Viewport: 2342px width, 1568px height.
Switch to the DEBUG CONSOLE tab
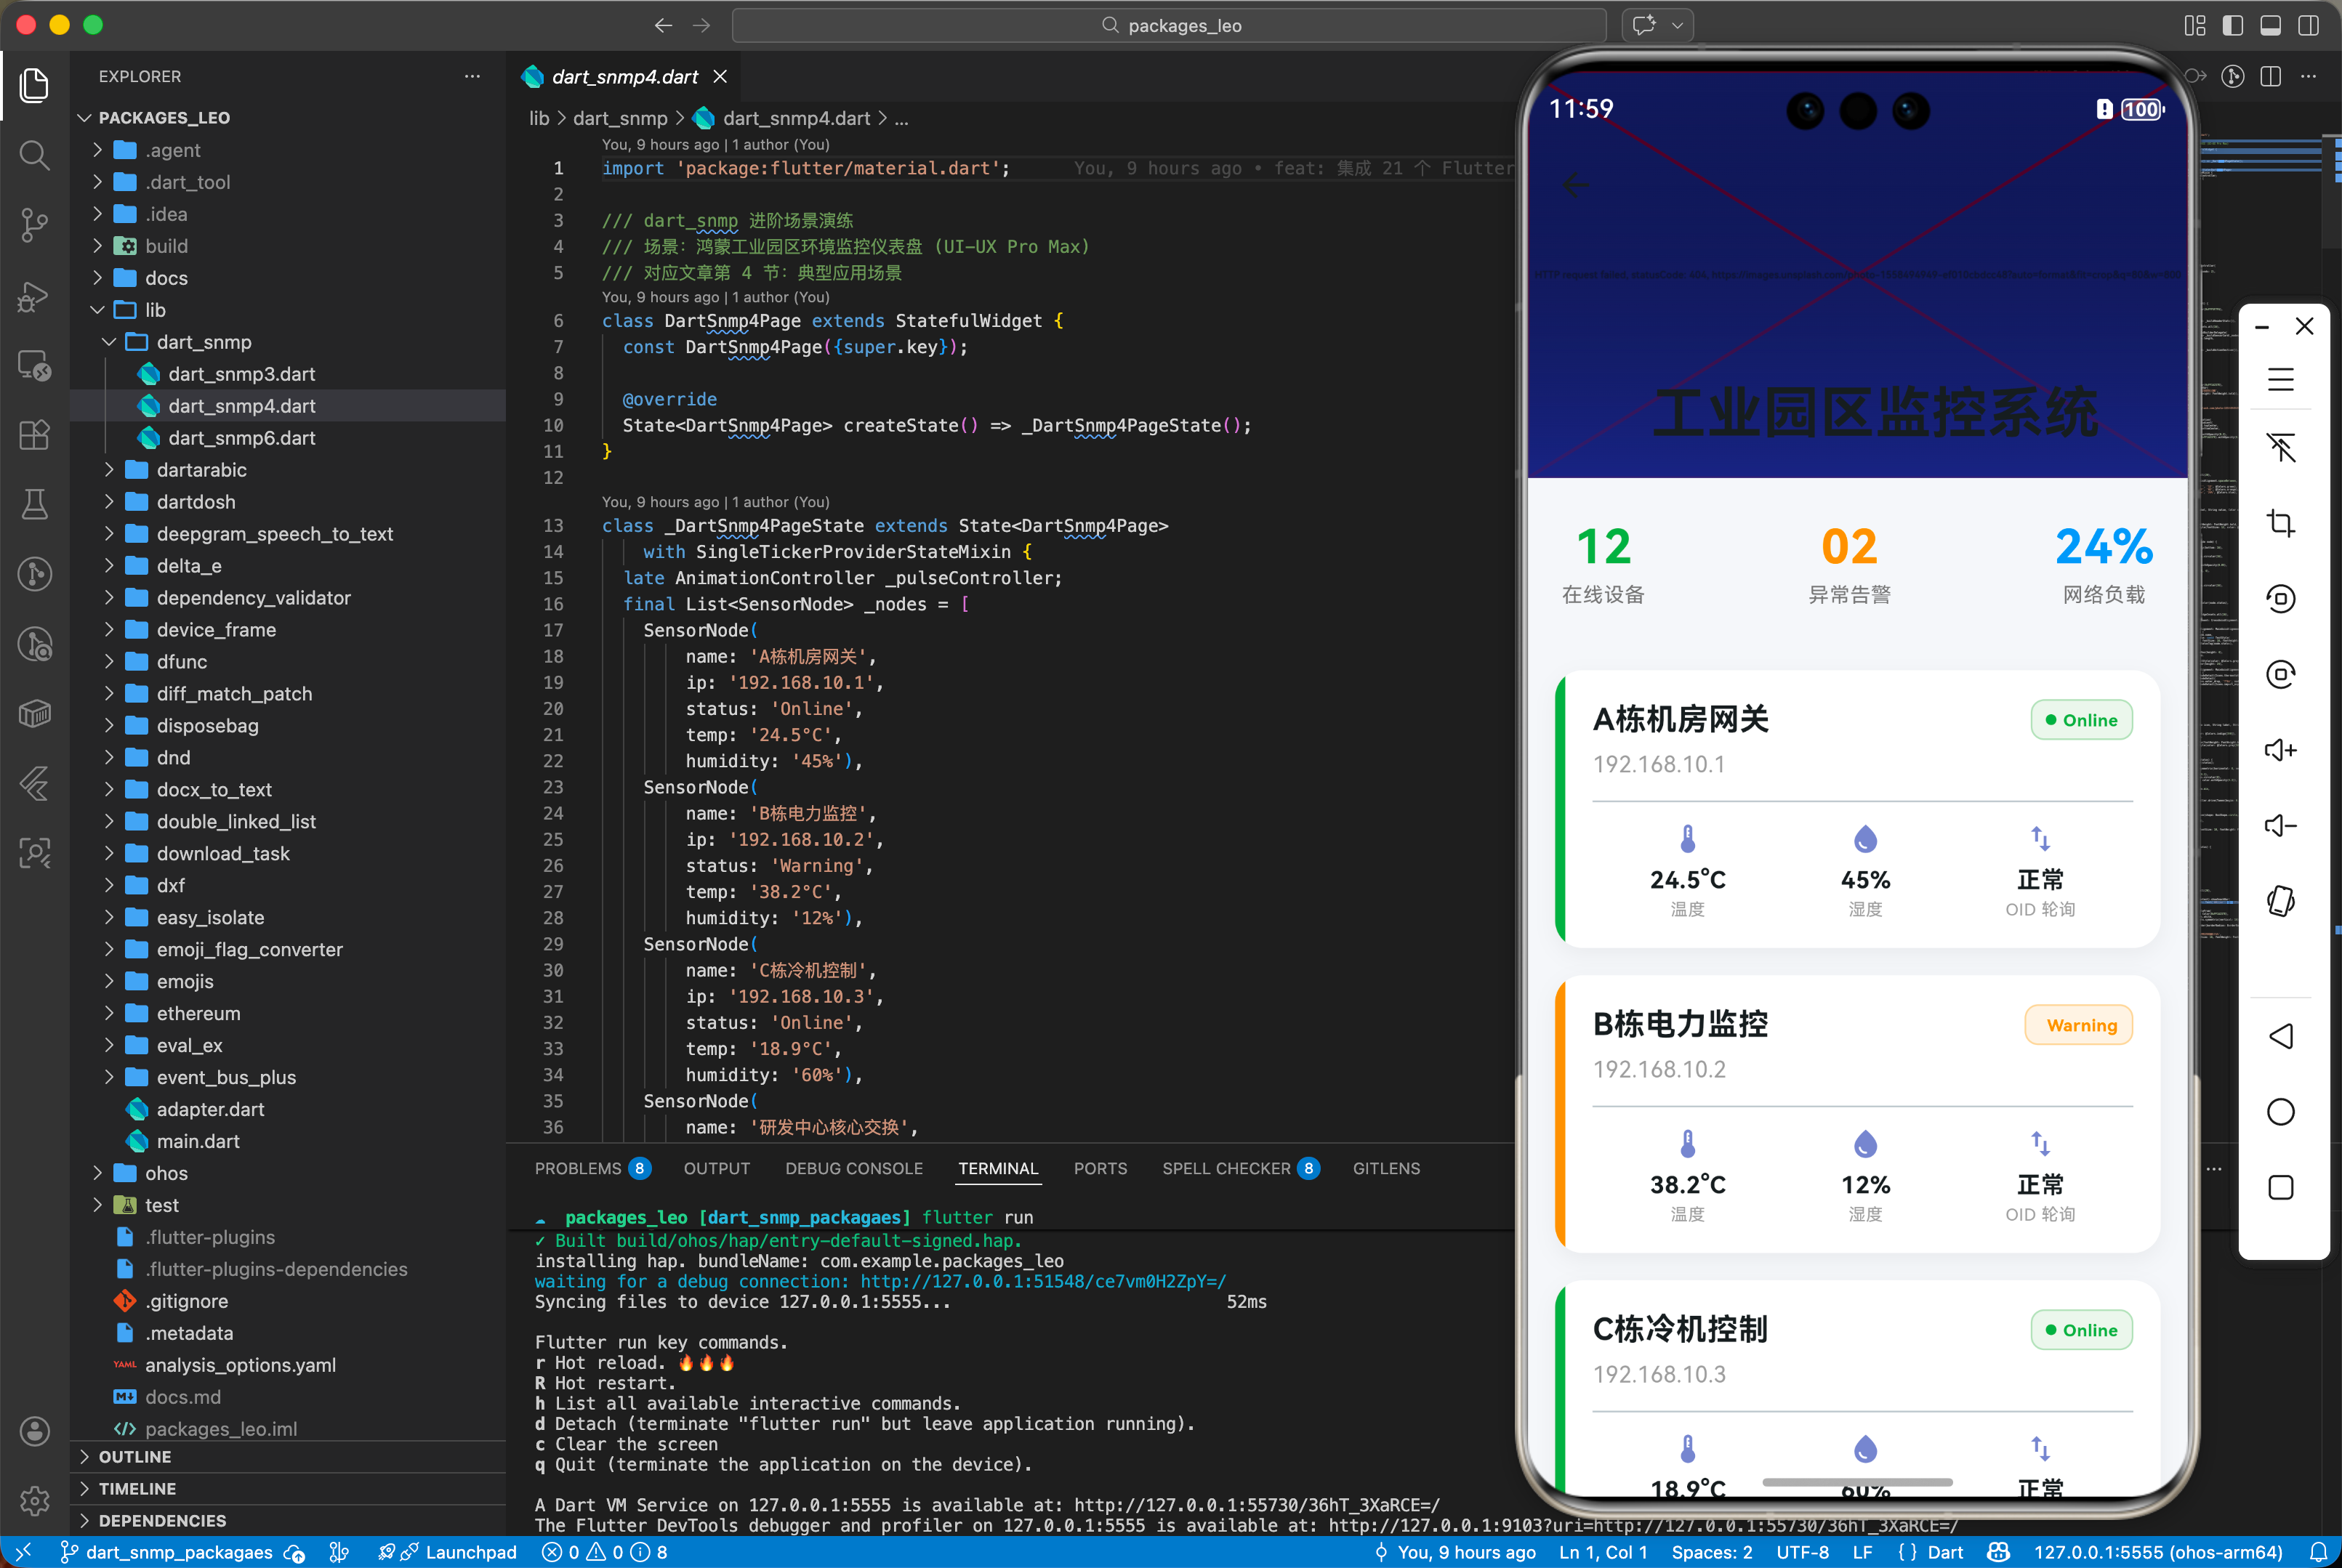click(853, 1168)
